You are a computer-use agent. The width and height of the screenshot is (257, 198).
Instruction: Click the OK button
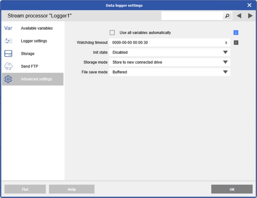pos(232,189)
